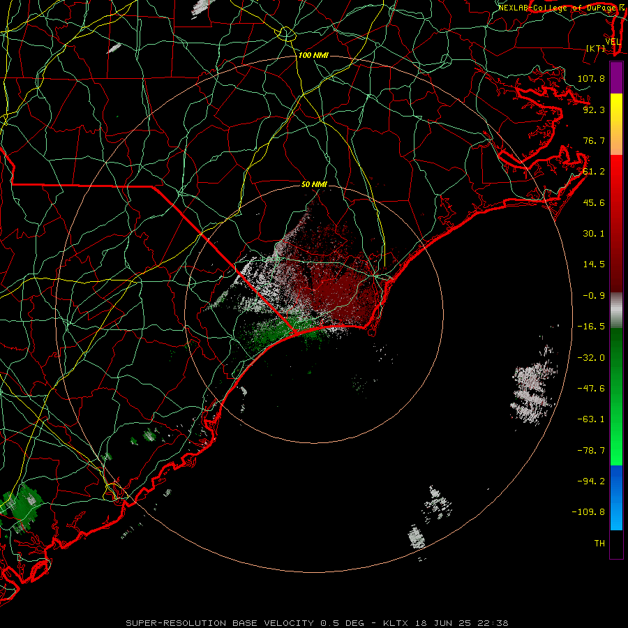Viewport: 628px width, 628px height.
Task: Select the 107.8 legend value
Action: coord(591,78)
